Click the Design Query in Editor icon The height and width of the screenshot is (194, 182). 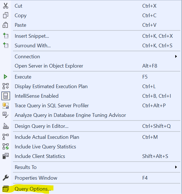[6, 126]
